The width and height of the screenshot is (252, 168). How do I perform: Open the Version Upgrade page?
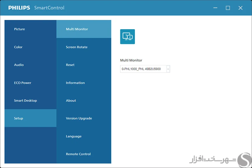[78, 118]
